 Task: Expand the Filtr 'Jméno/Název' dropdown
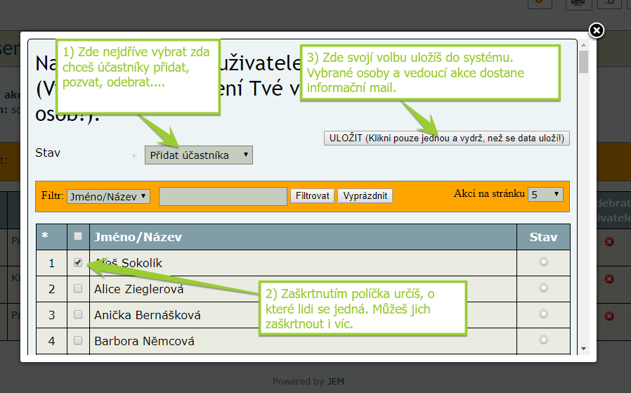click(108, 196)
